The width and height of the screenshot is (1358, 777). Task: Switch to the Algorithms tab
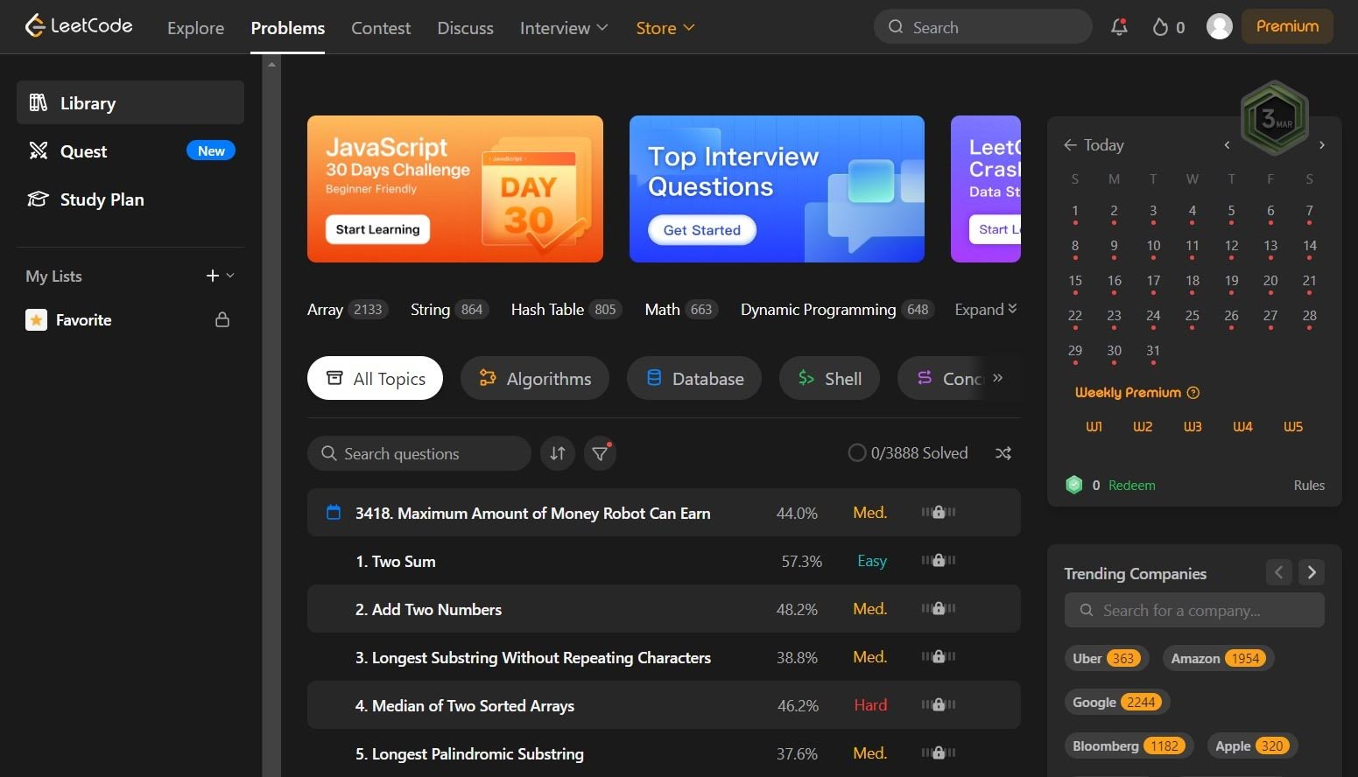pyautogui.click(x=535, y=378)
